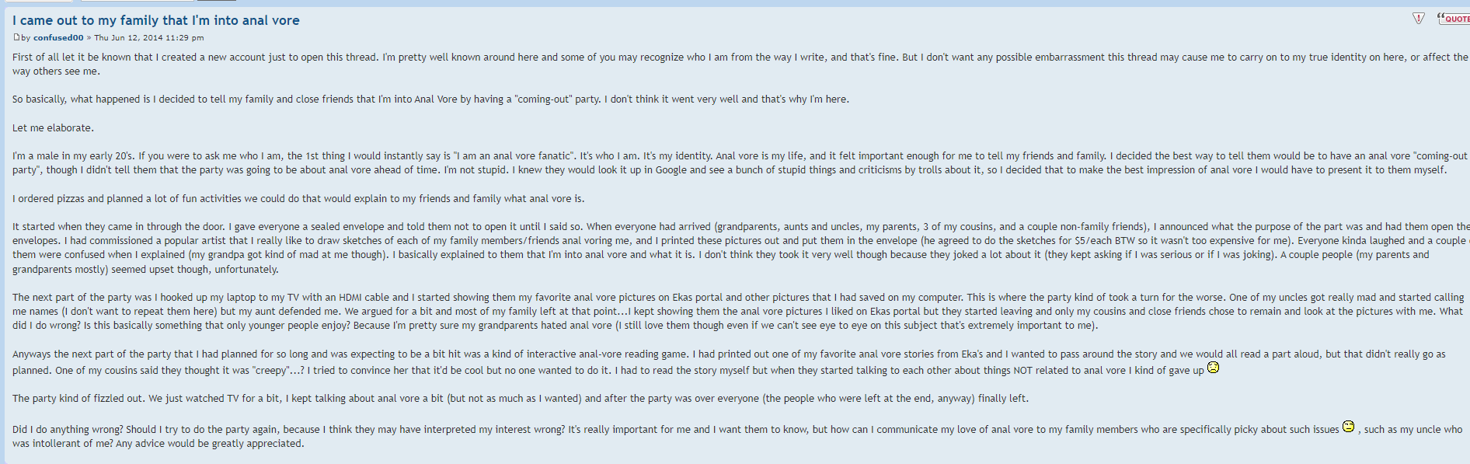Click the sad emoticon after "gave up"
Viewport: 1470px width, 464px height.
[x=1213, y=368]
